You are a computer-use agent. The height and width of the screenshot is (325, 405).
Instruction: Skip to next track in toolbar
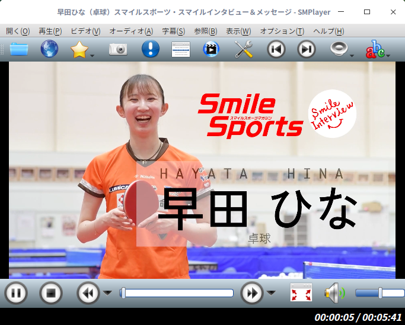pos(307,49)
